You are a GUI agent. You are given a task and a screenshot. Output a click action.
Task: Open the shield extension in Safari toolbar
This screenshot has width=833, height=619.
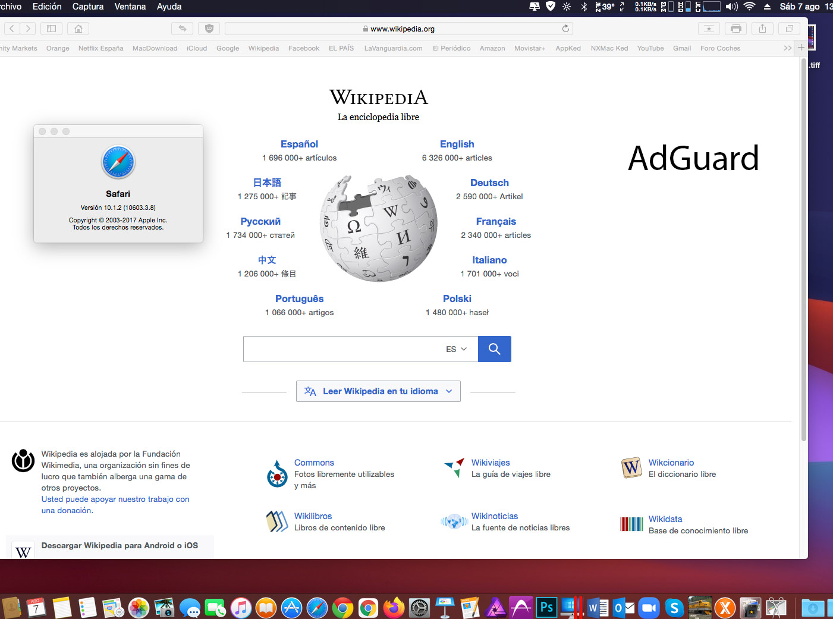pyautogui.click(x=209, y=29)
